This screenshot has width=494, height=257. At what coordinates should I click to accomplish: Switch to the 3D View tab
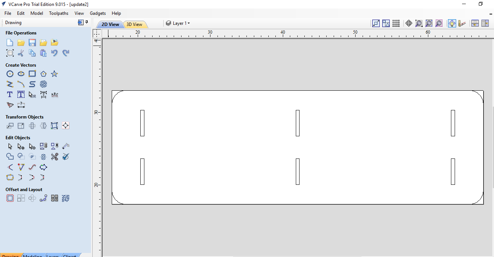click(x=134, y=24)
